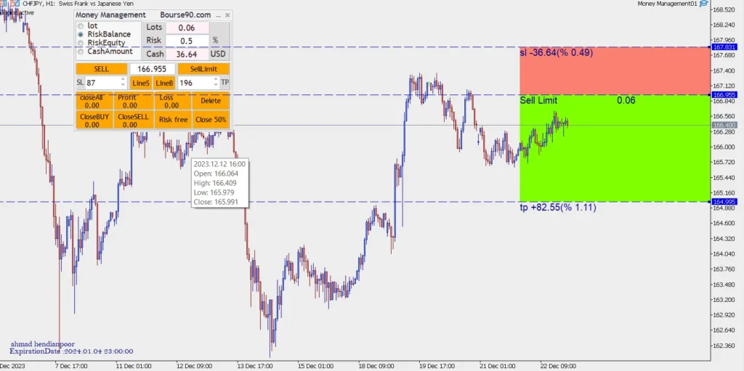Close the Money Management panel
The image size is (744, 371).
pos(227,15)
